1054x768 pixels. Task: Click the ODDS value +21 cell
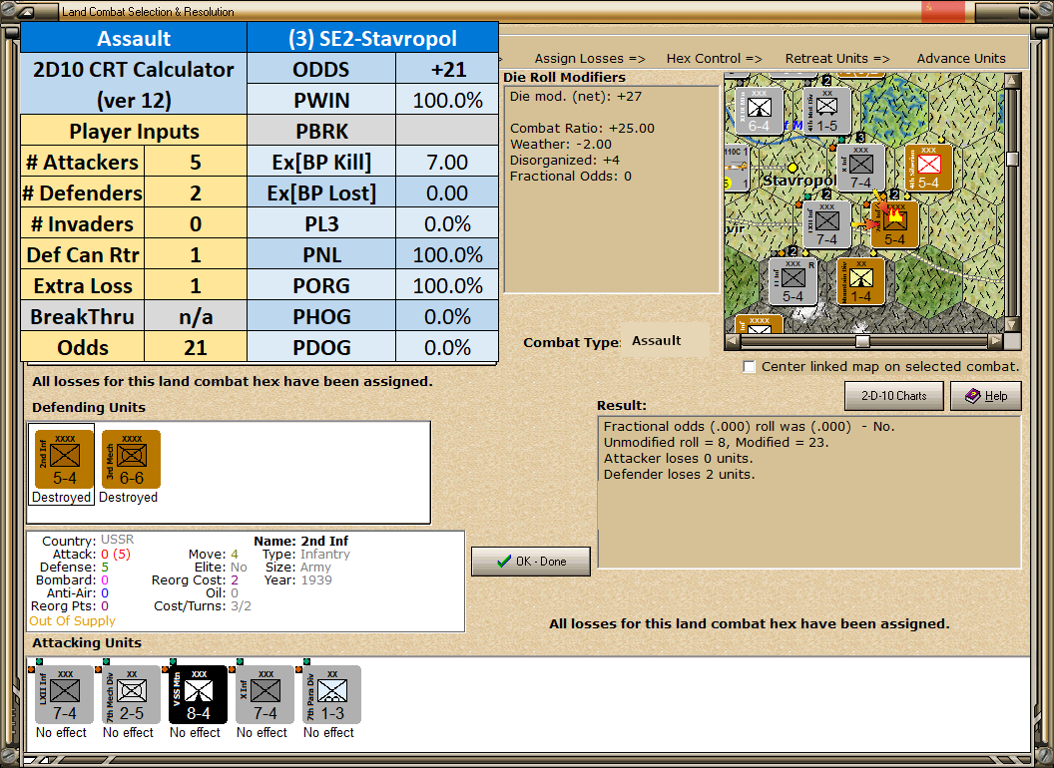coord(447,69)
